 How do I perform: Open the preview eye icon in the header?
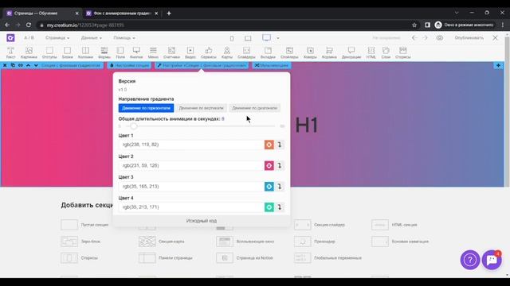pyautogui.click(x=440, y=38)
